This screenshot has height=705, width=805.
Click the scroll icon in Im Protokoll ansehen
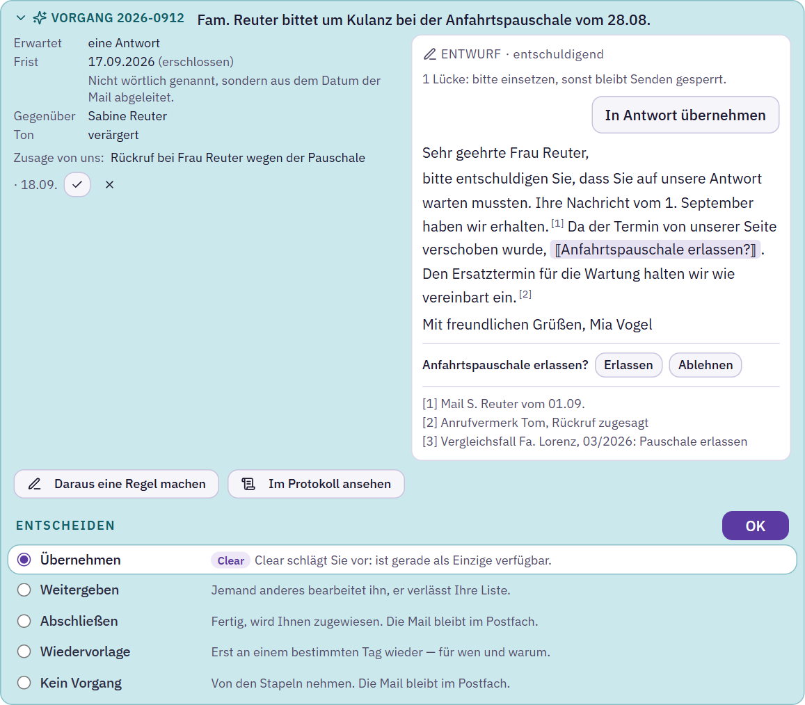[248, 484]
